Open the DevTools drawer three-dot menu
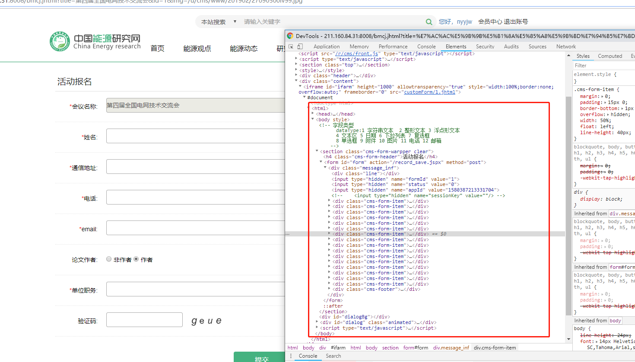 pyautogui.click(x=291, y=356)
